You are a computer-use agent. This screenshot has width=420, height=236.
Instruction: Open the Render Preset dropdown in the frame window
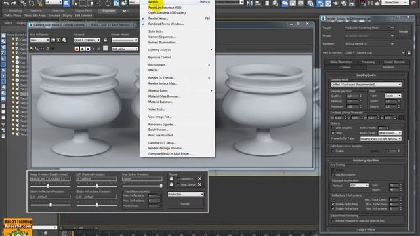(x=125, y=40)
